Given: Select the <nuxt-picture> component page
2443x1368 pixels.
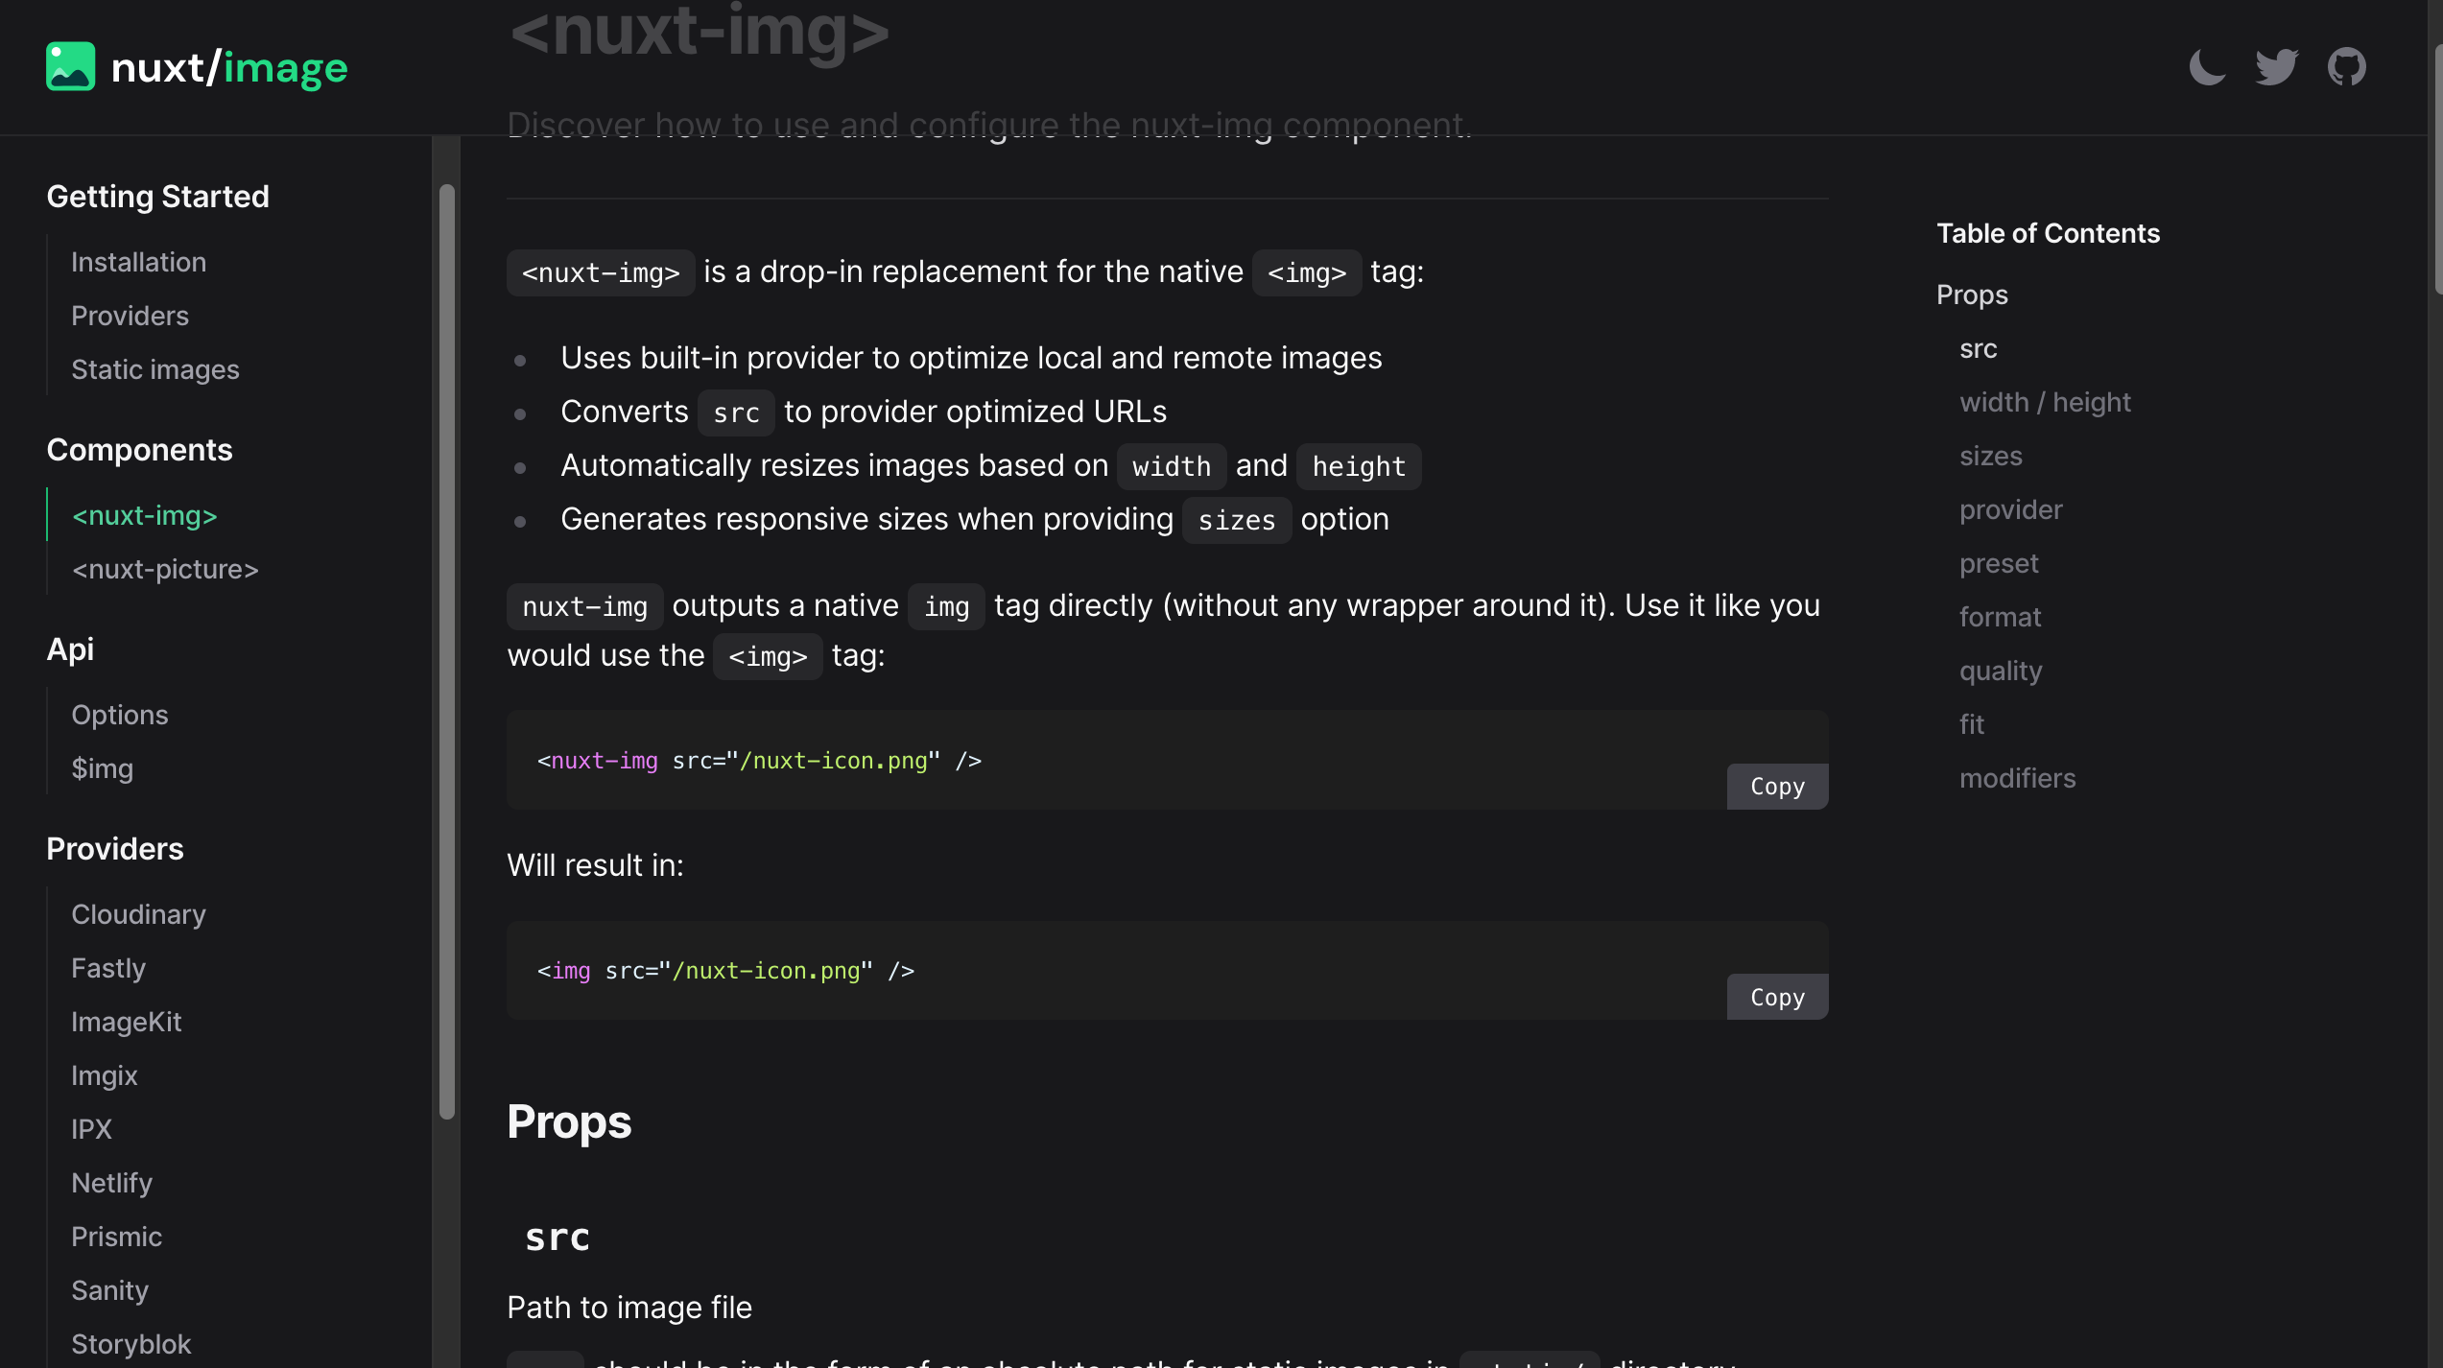Looking at the screenshot, I should [164, 569].
